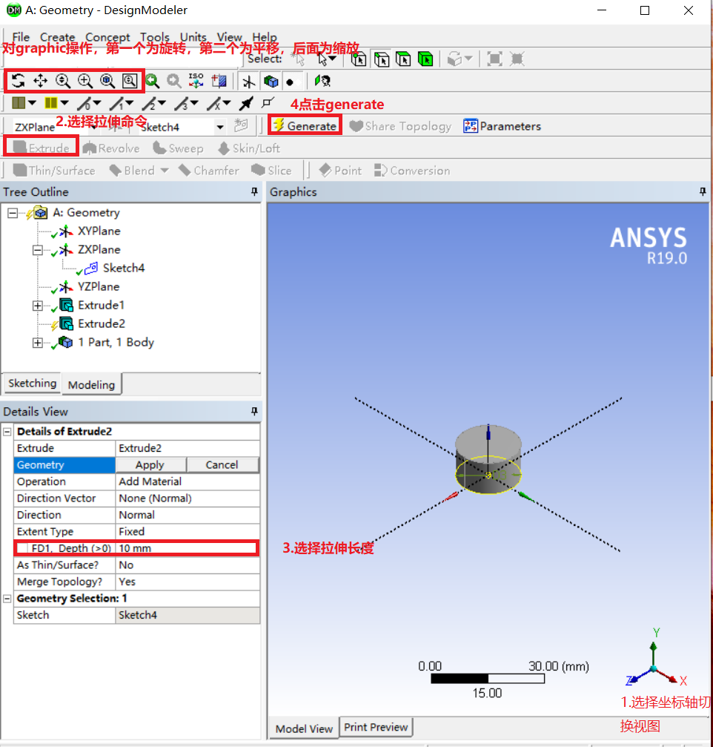The width and height of the screenshot is (713, 747).
Task: Expand the 1 Part, 1 Body node
Action: (x=38, y=343)
